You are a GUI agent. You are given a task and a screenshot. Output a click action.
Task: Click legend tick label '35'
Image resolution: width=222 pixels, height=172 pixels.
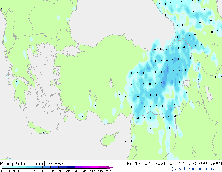coord(84,171)
